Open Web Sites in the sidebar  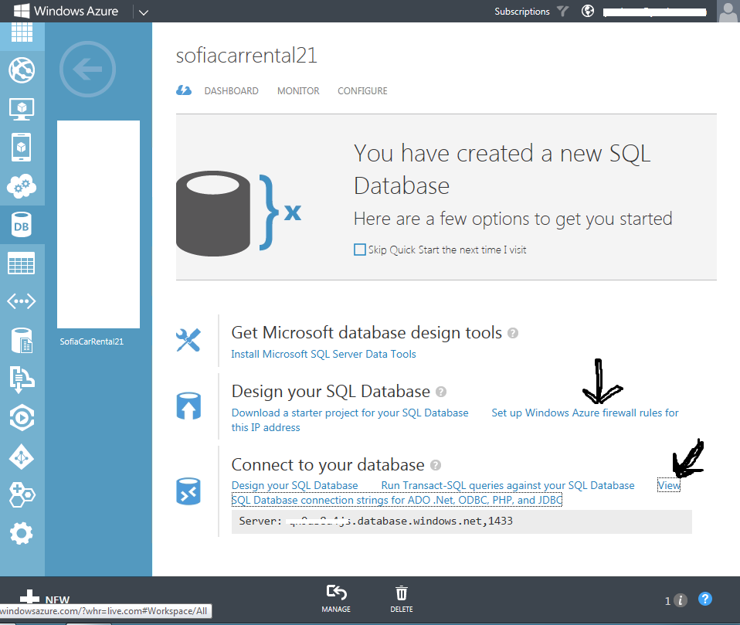[x=22, y=70]
